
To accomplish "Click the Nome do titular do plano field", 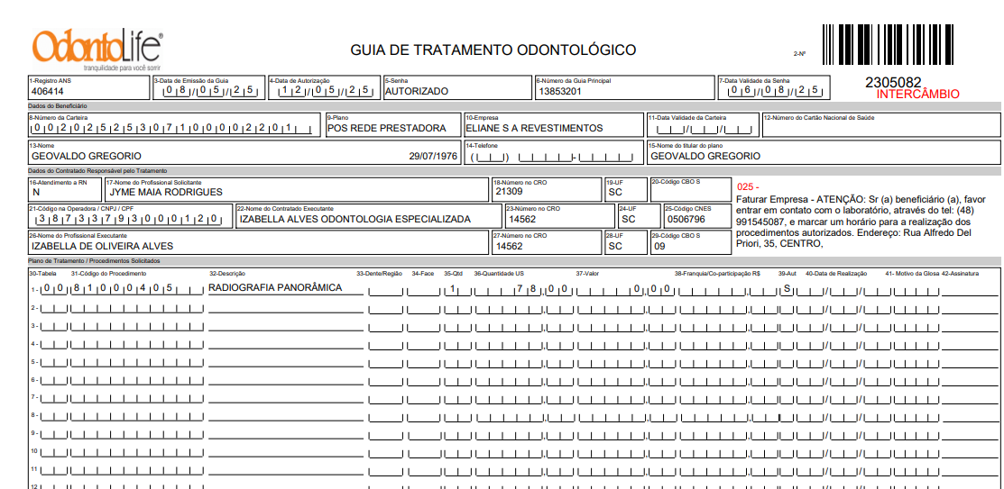I will pyautogui.click(x=823, y=153).
